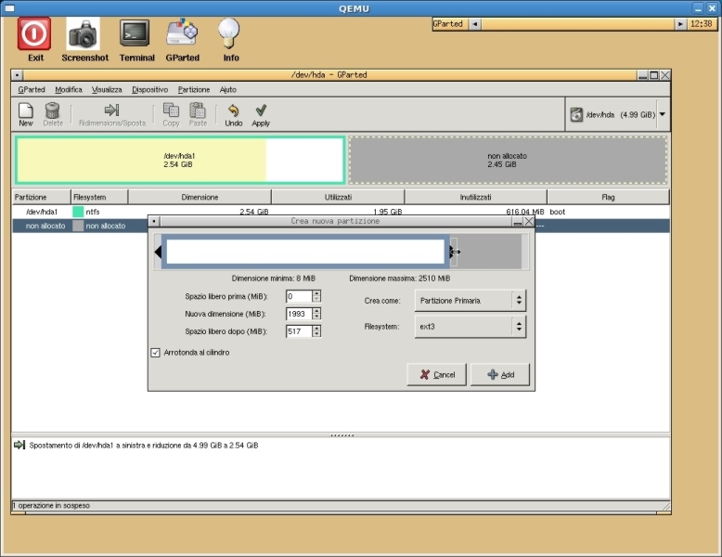Screen dimensions: 722x557
Task: Click the GParted taskbar button
Action: pos(450,24)
